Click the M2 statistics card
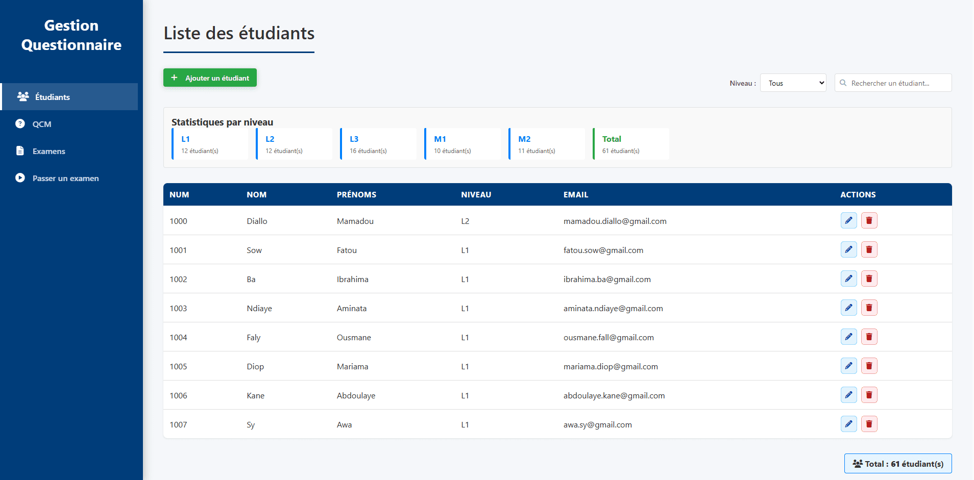Image resolution: width=974 pixels, height=480 pixels. pyautogui.click(x=547, y=144)
